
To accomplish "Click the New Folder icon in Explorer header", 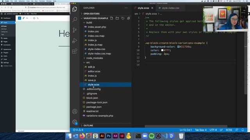I will coord(117,18).
